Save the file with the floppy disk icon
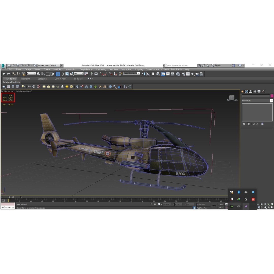Viewport: 274px width, 274px height. (18, 65)
